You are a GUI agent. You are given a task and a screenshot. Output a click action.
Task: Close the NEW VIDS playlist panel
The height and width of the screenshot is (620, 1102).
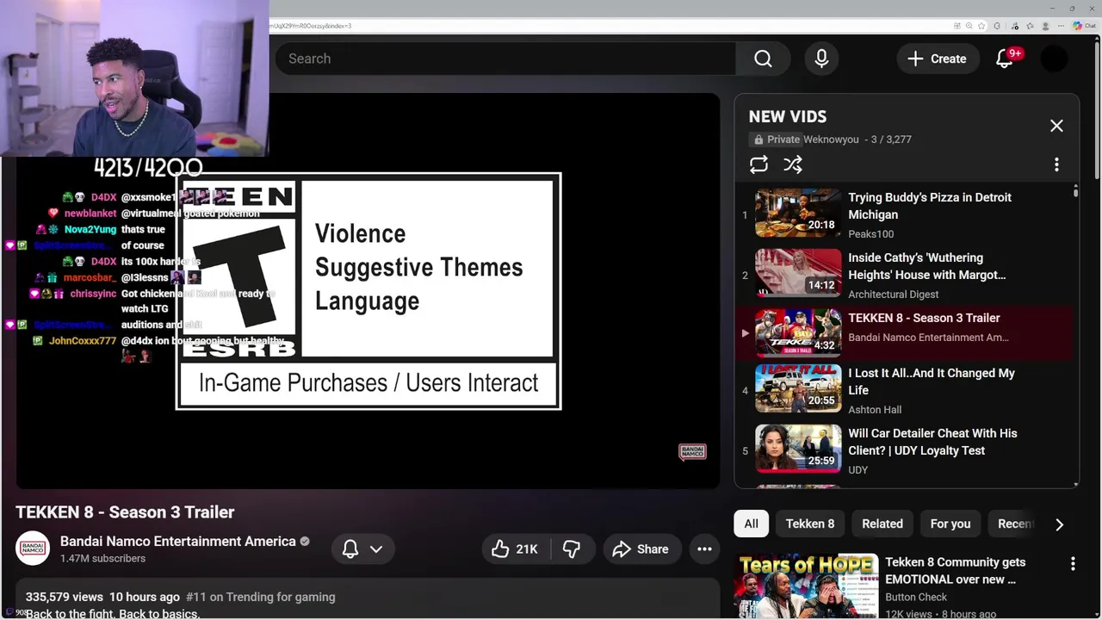(1056, 126)
